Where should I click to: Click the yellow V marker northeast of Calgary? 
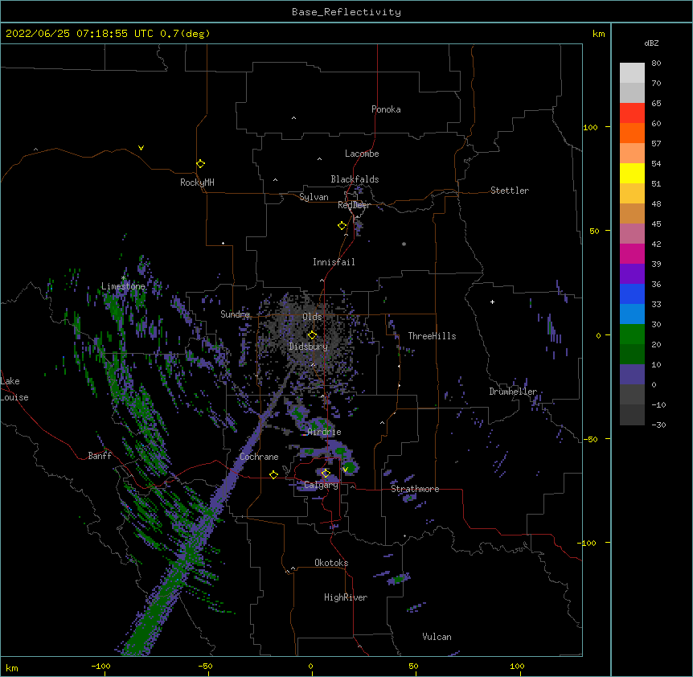(345, 470)
